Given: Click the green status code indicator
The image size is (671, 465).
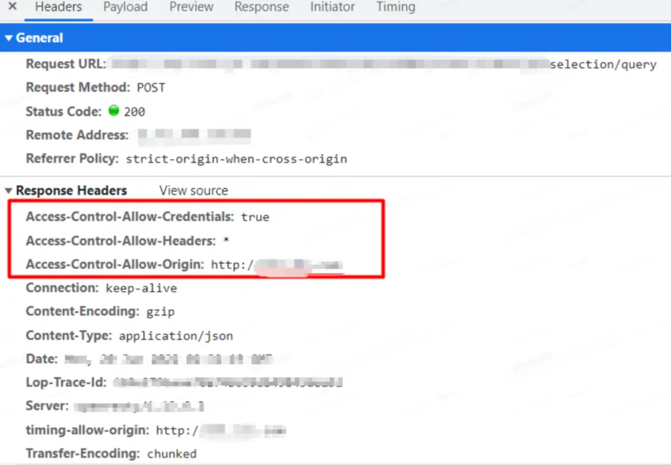Looking at the screenshot, I should 114,111.
